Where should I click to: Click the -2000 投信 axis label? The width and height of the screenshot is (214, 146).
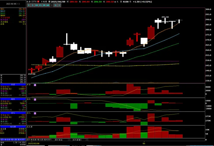tap(208, 109)
